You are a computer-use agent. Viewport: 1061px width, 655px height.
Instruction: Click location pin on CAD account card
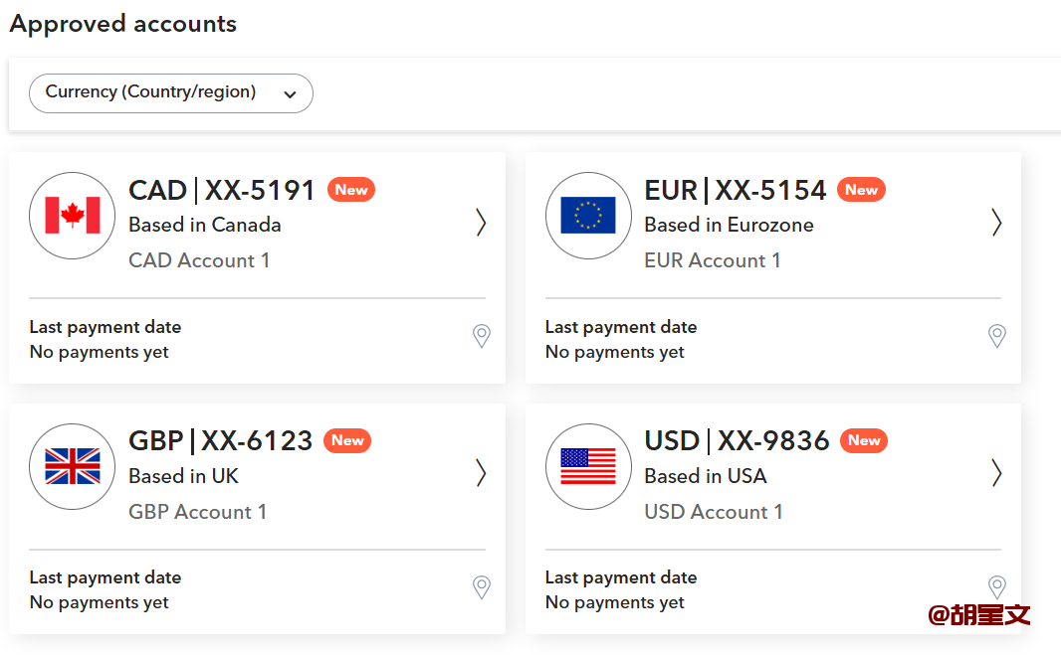pyautogui.click(x=482, y=336)
